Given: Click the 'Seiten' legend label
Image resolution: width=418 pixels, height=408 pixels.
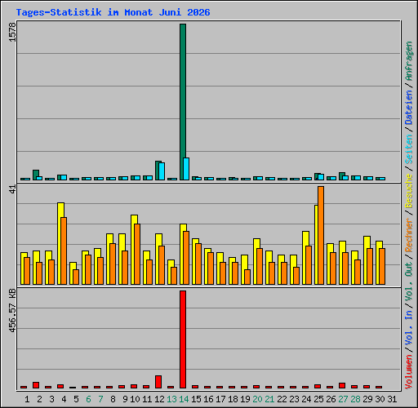Looking at the screenshot, I should (x=409, y=149).
